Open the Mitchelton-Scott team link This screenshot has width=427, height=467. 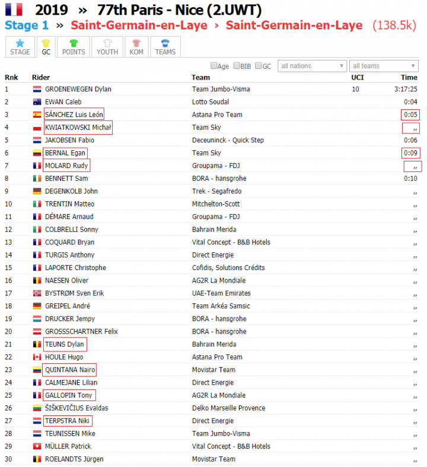pos(216,204)
